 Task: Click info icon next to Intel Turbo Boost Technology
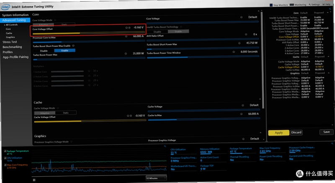coord(181,27)
